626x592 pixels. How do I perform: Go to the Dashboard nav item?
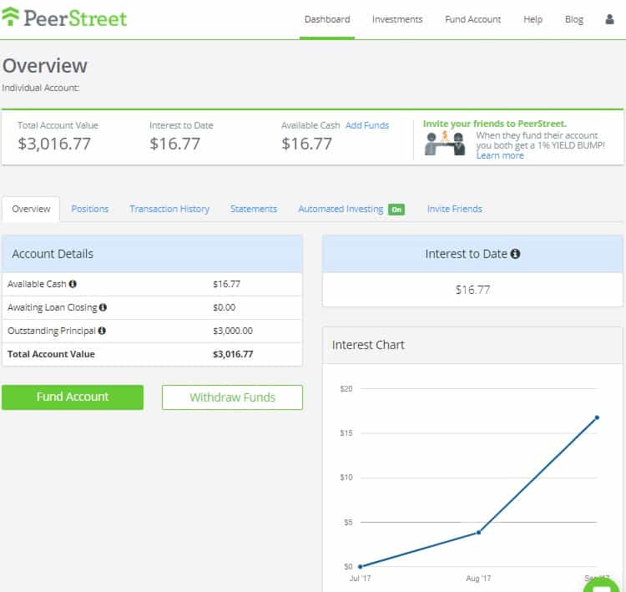tap(327, 19)
